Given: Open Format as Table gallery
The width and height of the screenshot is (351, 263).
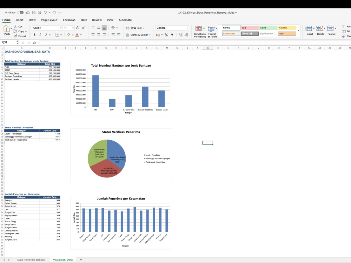Looking at the screenshot, I should 212,31.
